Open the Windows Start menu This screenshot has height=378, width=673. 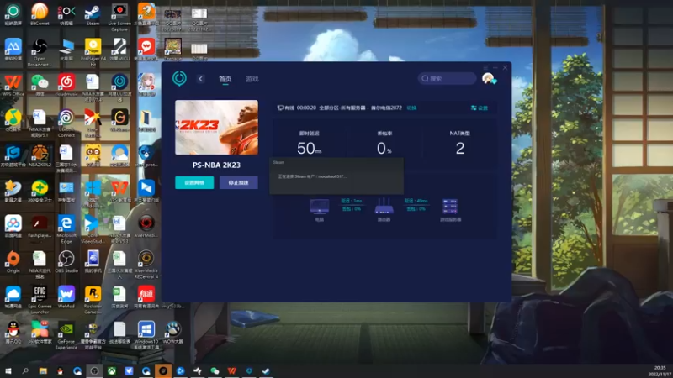8,370
